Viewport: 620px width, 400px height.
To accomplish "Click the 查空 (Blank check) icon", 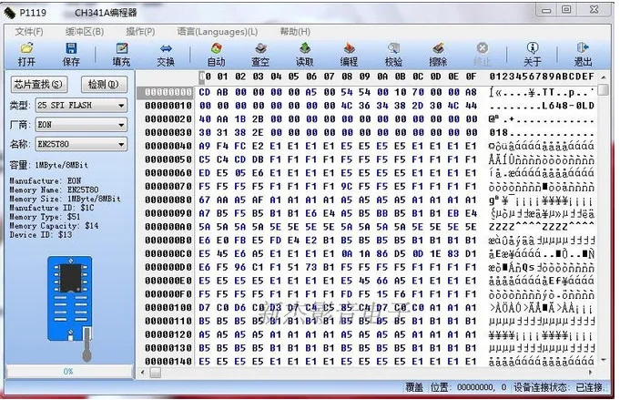I will 260,48.
